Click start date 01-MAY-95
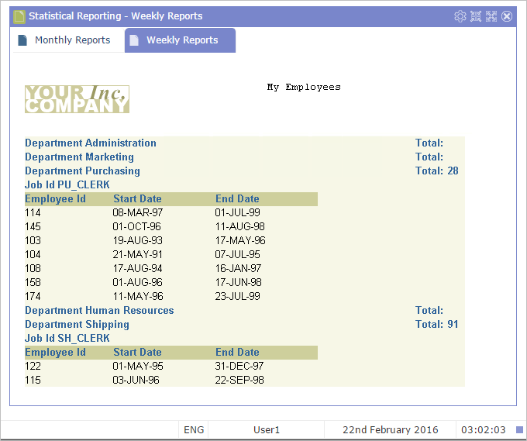This screenshot has width=527, height=441. 138,366
